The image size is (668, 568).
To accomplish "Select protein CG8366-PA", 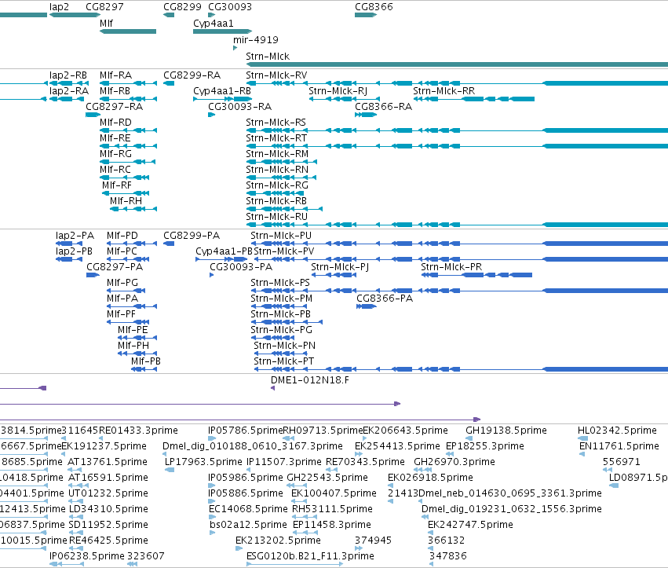I will (385, 298).
